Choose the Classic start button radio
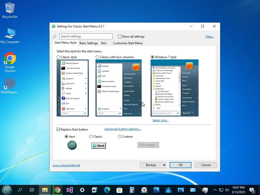Image resolution: width=260 pixels, height=195 pixels. [91, 136]
